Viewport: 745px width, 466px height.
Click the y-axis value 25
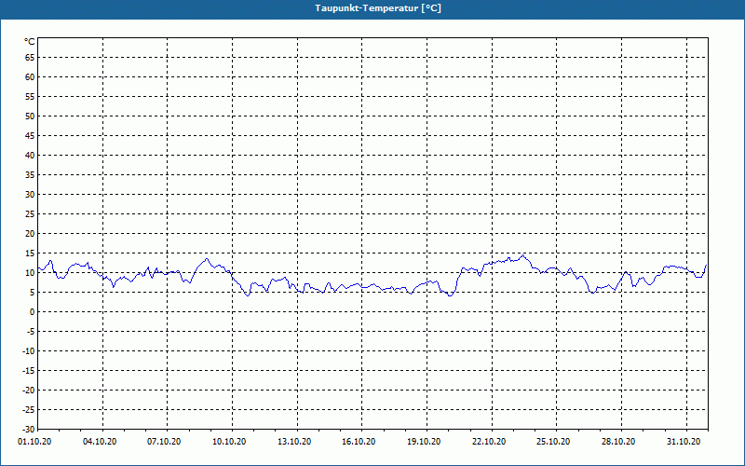[30, 214]
